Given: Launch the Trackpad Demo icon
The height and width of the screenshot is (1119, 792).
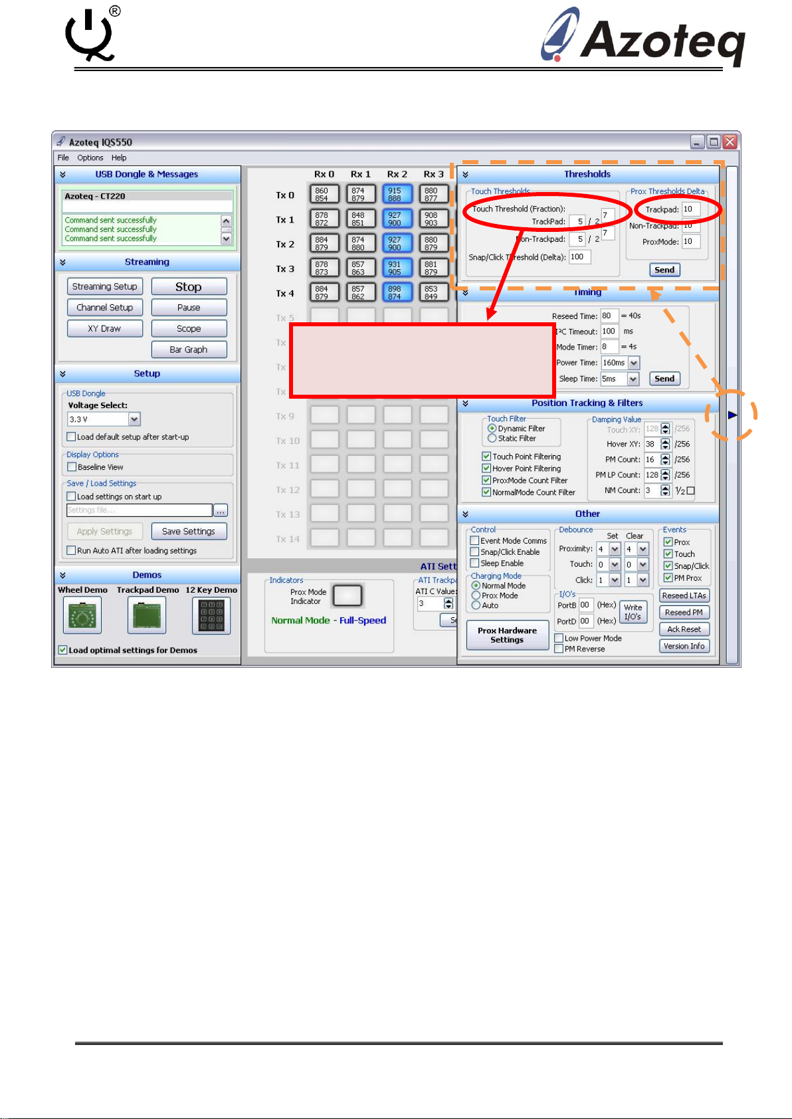Looking at the screenshot, I should tap(147, 615).
